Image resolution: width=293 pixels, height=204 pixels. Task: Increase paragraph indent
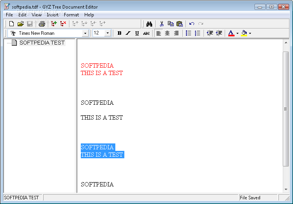pyautogui.click(x=219, y=33)
